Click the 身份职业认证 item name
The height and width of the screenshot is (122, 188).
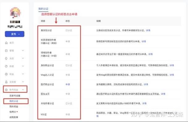tap(47, 65)
